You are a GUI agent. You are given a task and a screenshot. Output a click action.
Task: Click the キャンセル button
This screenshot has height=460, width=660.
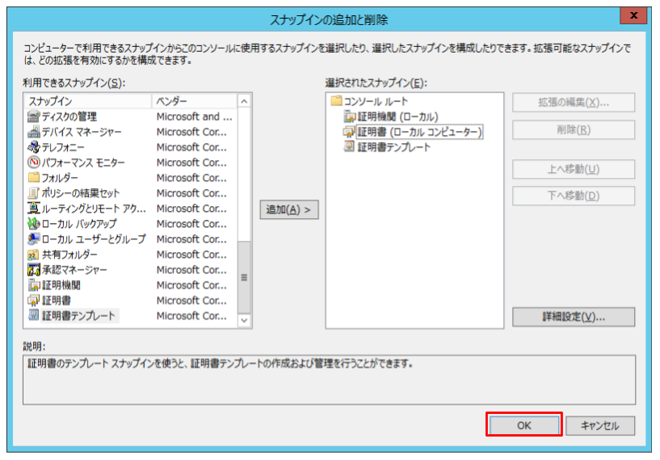pos(600,425)
